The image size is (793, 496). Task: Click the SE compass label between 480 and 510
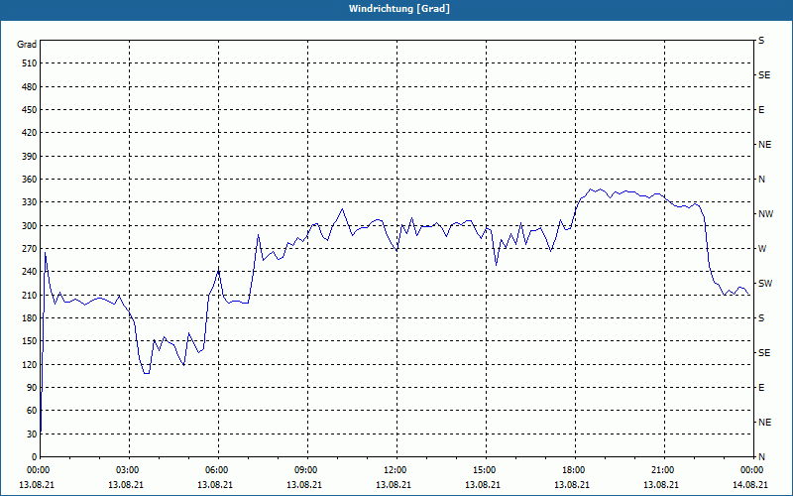click(x=764, y=75)
